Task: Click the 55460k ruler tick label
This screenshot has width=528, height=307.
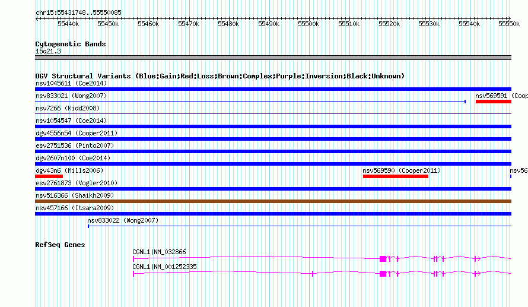Action: click(x=148, y=24)
